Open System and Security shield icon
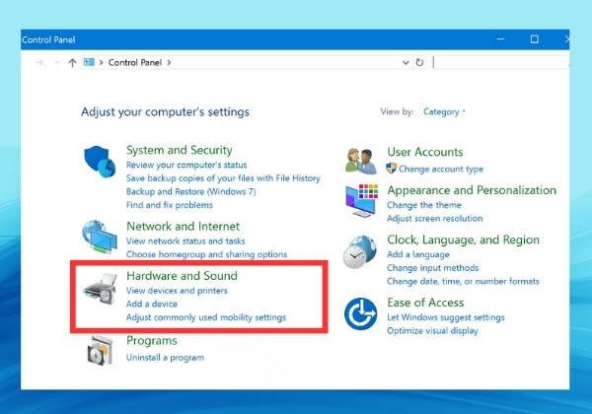The height and width of the screenshot is (414, 592). (x=100, y=162)
